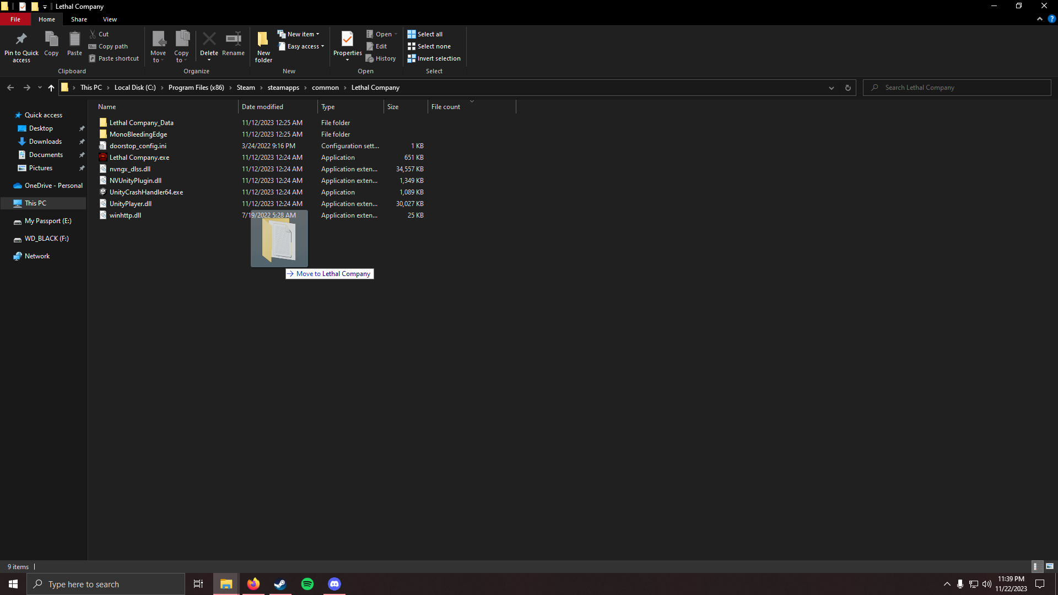The image size is (1058, 595).
Task: Open the New item dropdown
Action: (x=299, y=34)
